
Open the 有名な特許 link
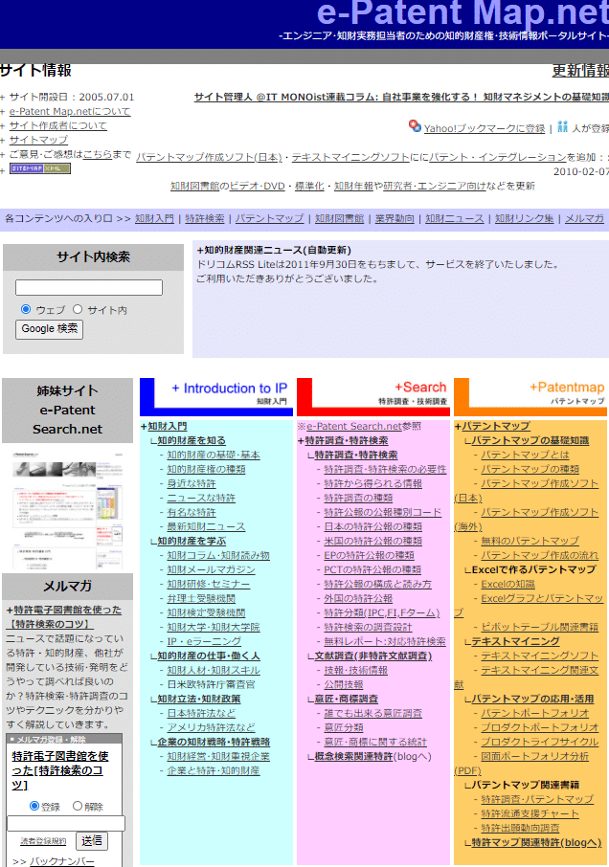(x=192, y=512)
